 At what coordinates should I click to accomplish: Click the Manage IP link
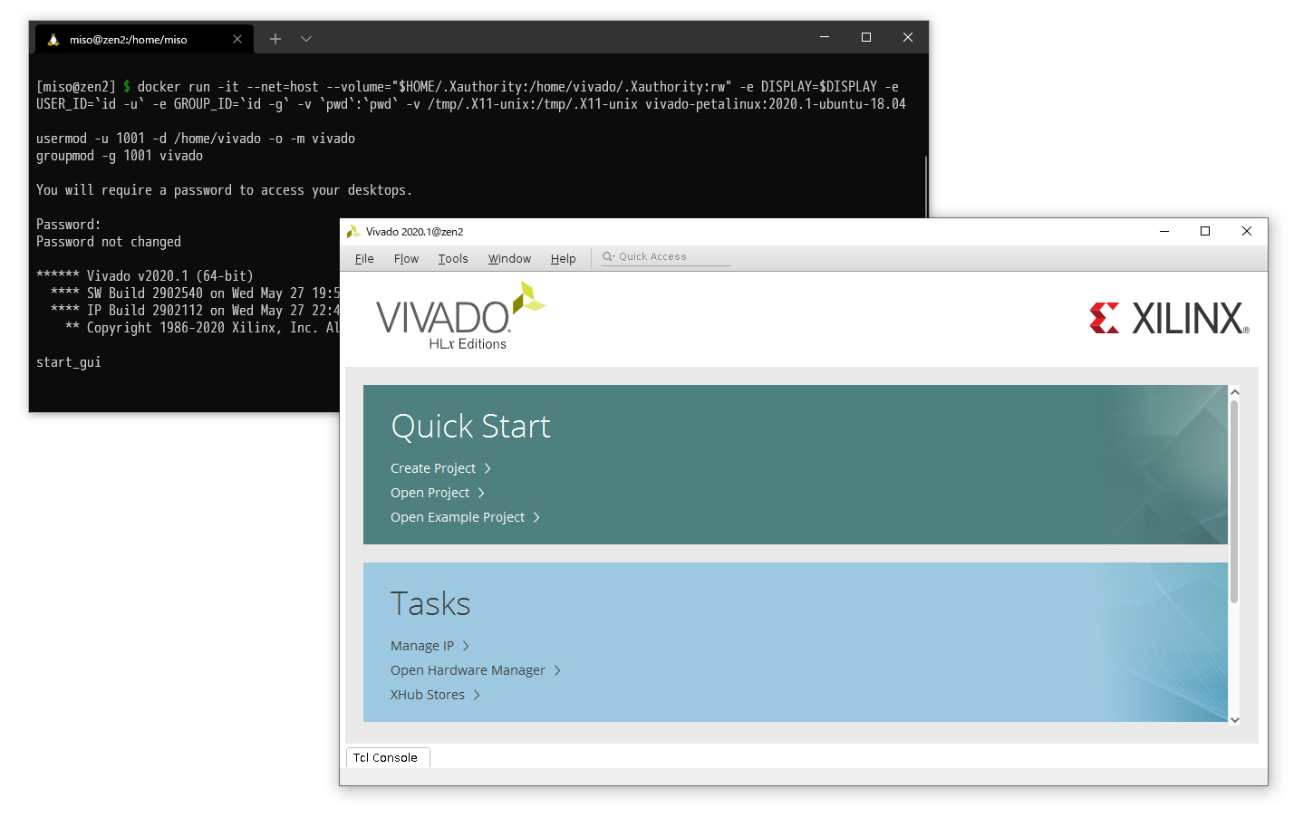(x=421, y=646)
